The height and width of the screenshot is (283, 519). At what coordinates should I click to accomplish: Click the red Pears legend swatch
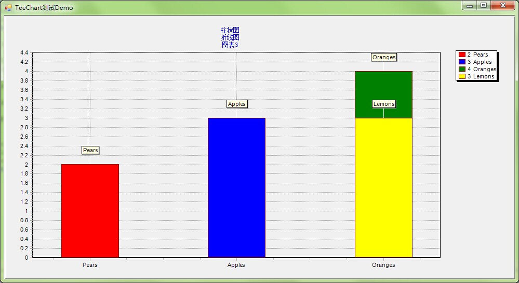[462, 55]
